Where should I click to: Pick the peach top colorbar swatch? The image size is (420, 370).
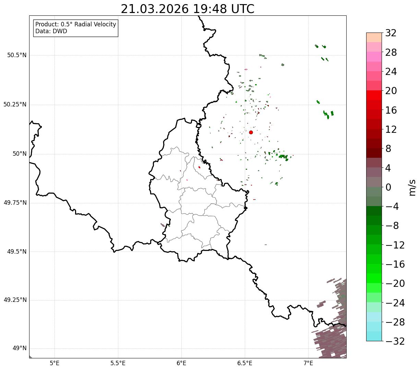374,37
